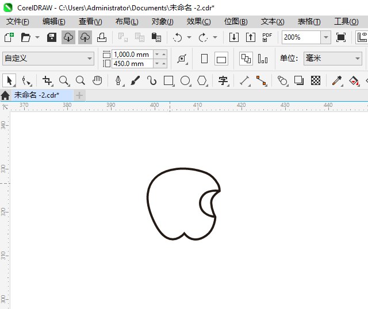Select the Pan hand tool
368x309 pixels.
[97, 80]
